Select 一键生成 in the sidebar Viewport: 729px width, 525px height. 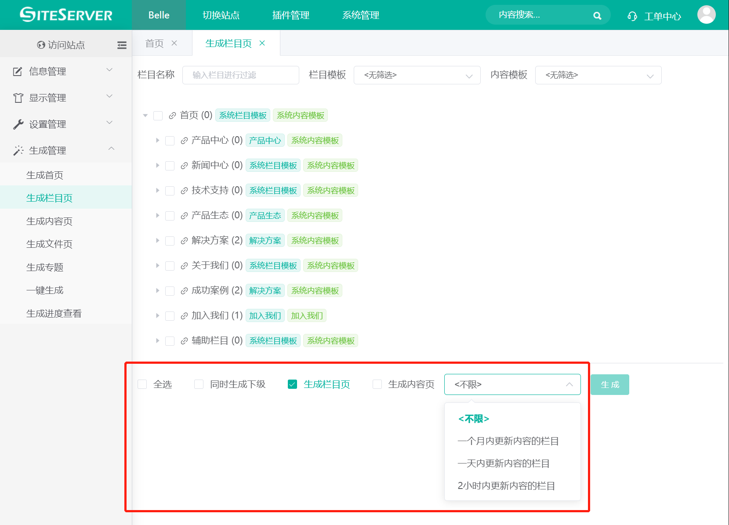(x=45, y=290)
